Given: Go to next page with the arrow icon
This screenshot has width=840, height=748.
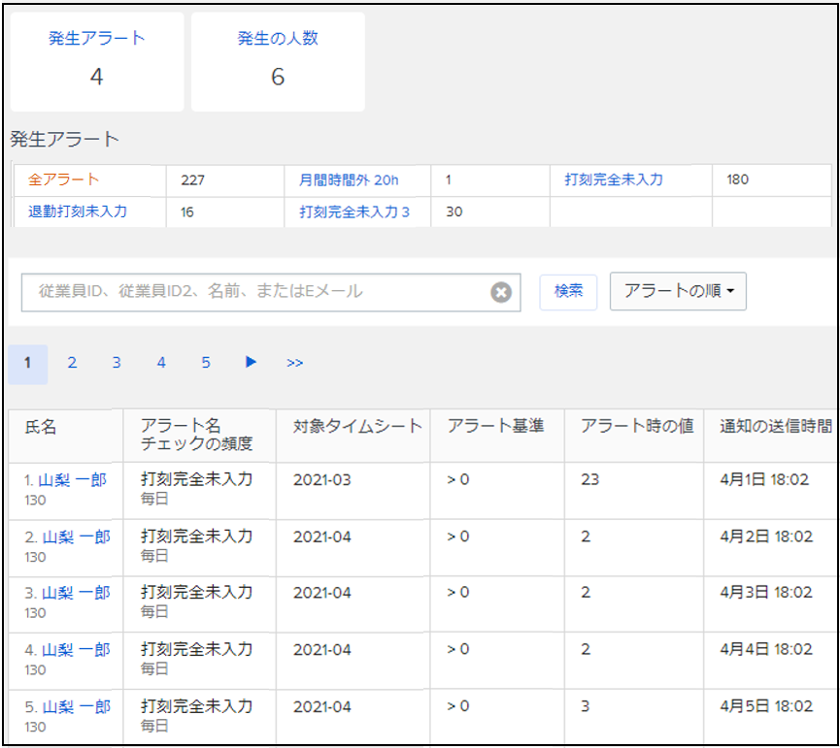Looking at the screenshot, I should 251,362.
